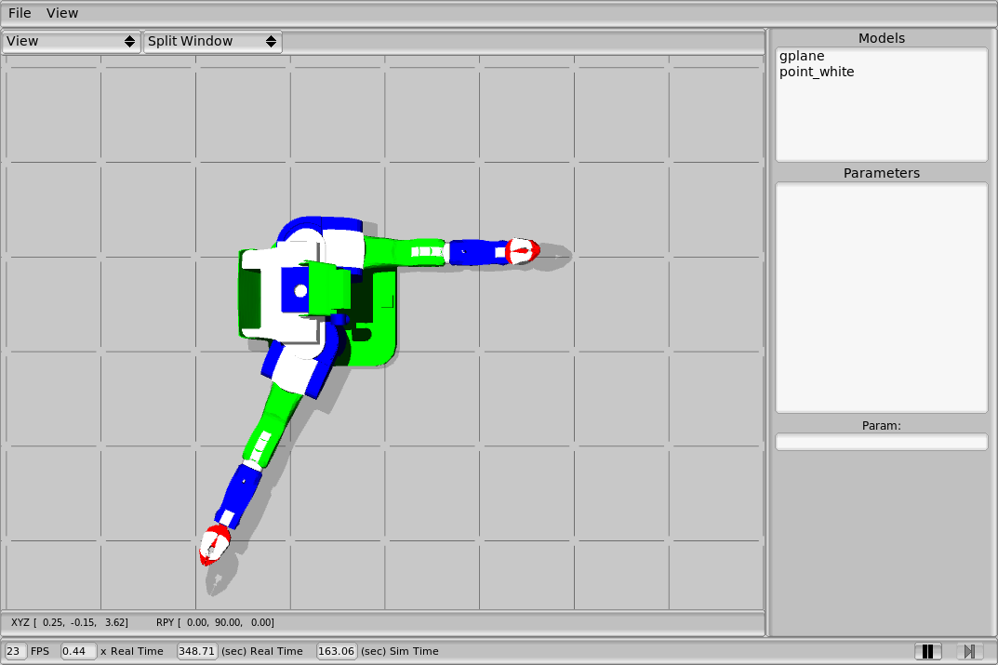This screenshot has height=665, width=998.
Task: Click the empty Parameters panel area
Action: coord(881,298)
